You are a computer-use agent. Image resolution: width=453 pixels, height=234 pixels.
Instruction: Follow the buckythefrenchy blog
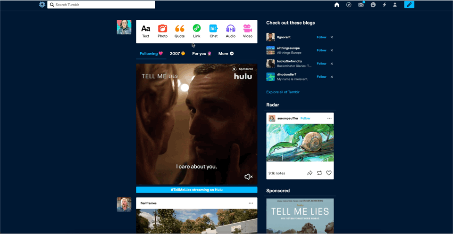[x=321, y=64]
